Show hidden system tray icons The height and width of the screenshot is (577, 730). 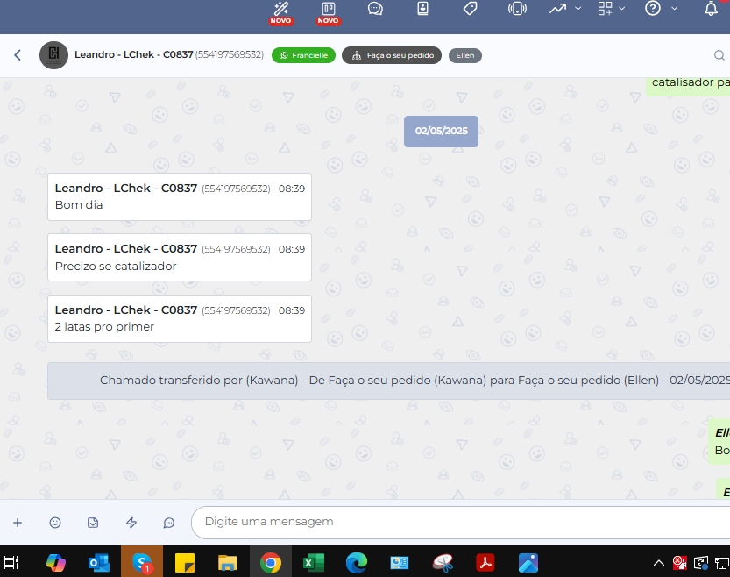659,563
